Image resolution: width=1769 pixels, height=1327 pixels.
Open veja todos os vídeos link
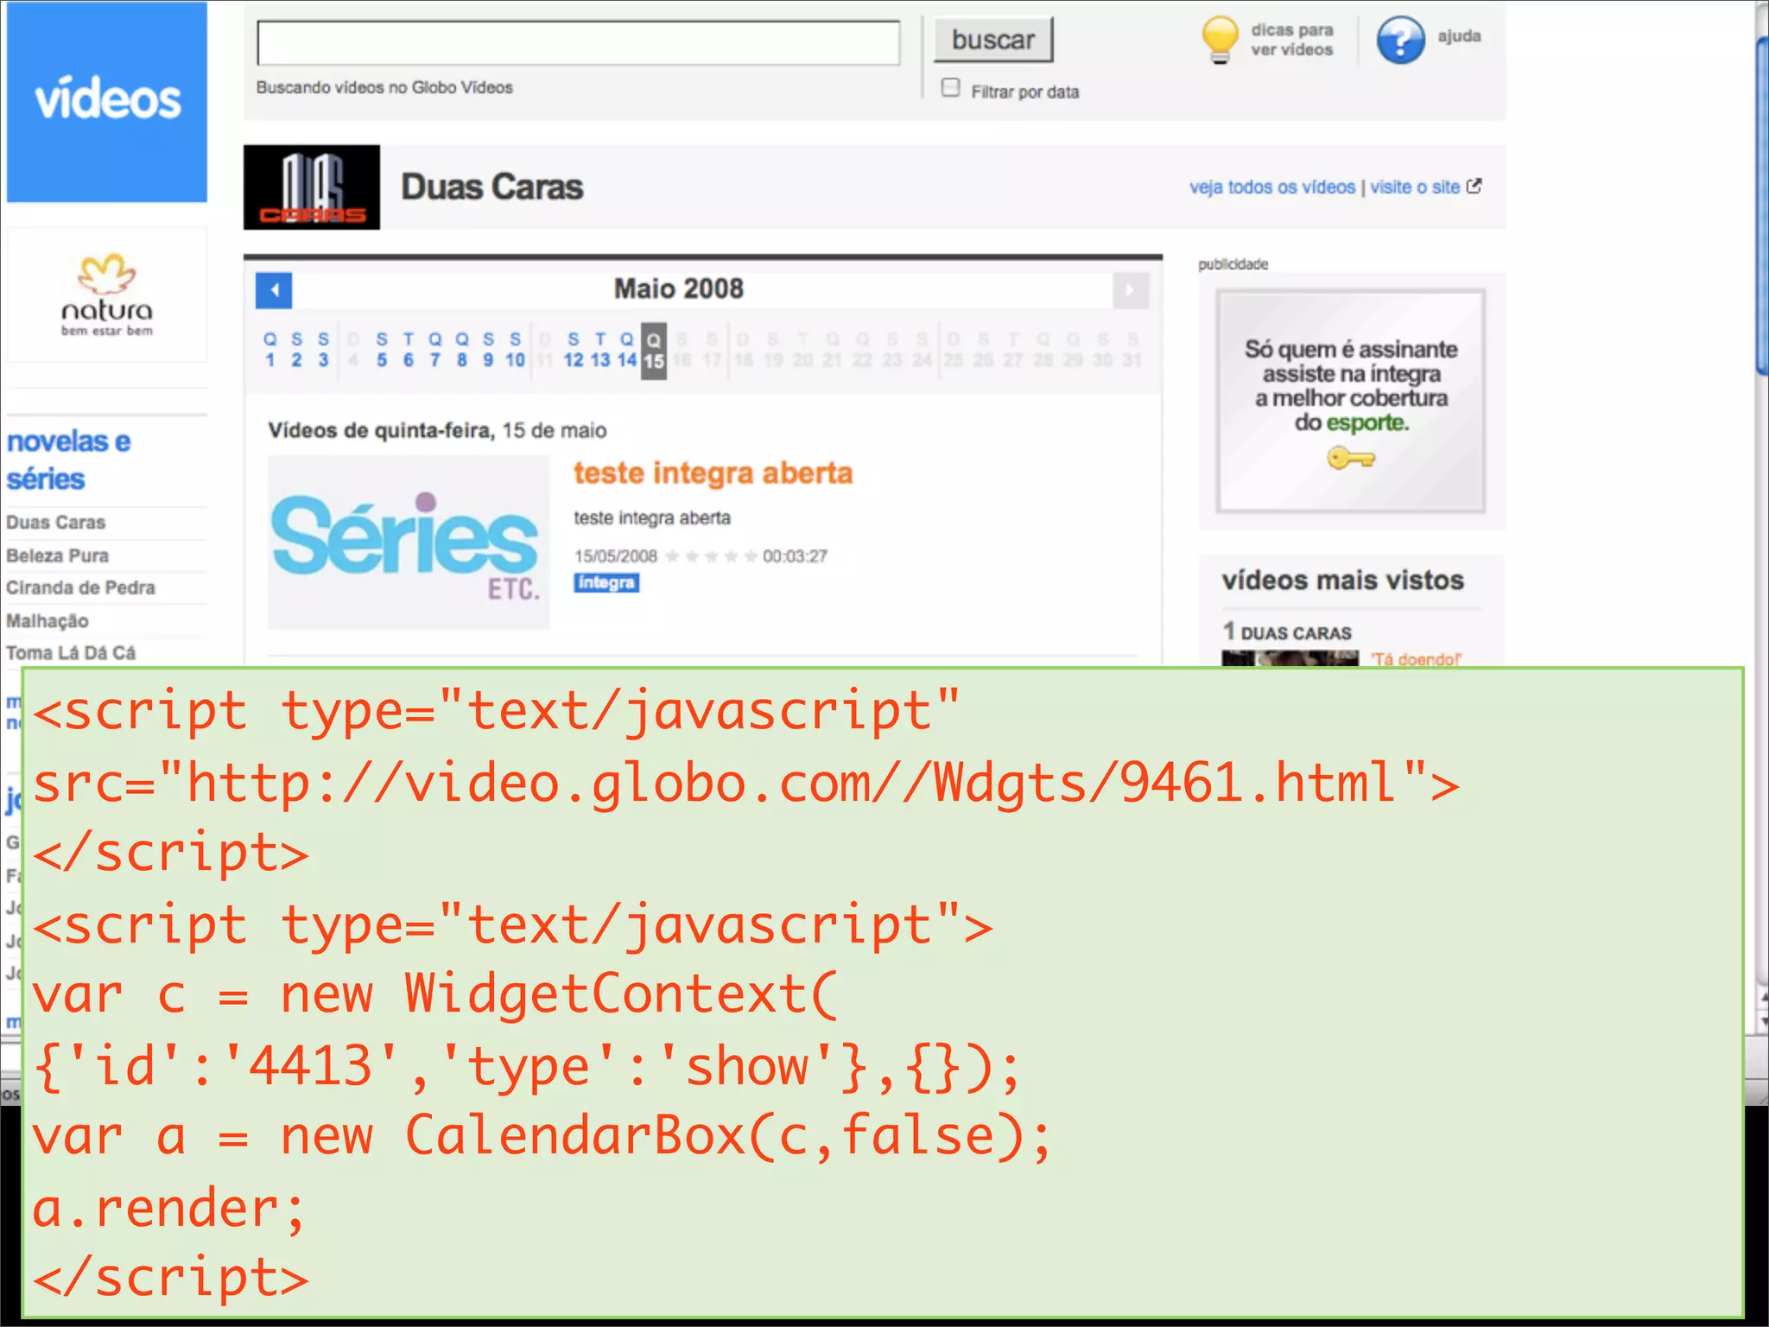(x=1271, y=187)
